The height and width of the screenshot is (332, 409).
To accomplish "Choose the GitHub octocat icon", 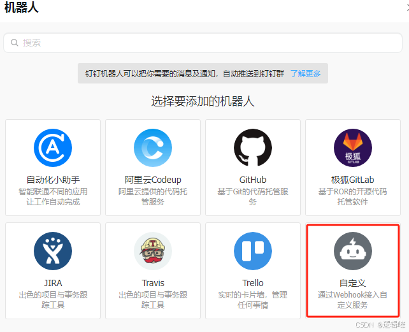I will 253,148.
